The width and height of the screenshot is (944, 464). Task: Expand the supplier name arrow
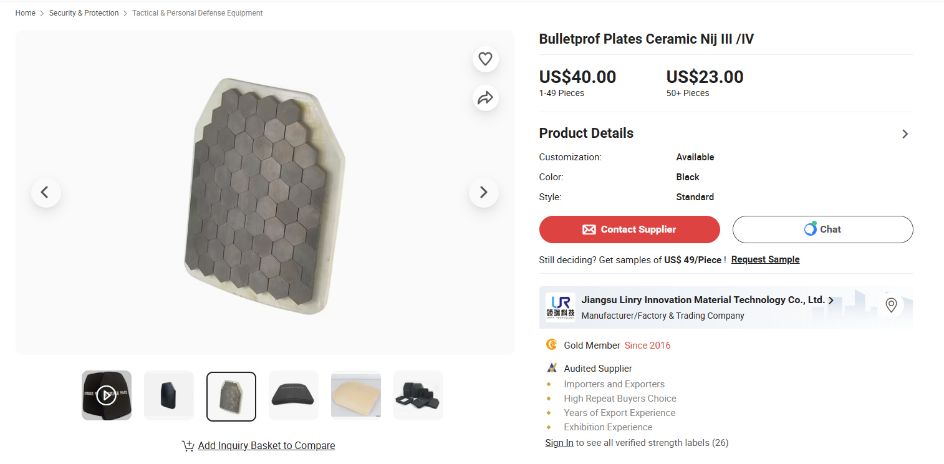(x=831, y=300)
